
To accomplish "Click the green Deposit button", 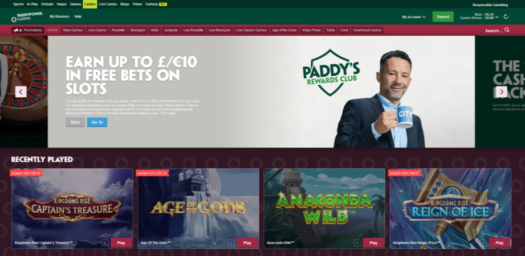I will [443, 16].
